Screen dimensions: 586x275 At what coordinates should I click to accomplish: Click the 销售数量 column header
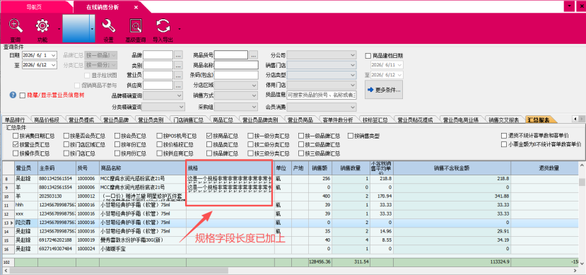point(351,168)
